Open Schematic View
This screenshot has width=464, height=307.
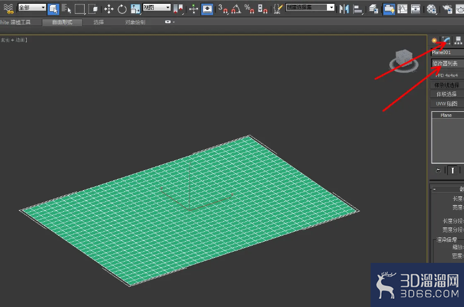pyautogui.click(x=416, y=9)
